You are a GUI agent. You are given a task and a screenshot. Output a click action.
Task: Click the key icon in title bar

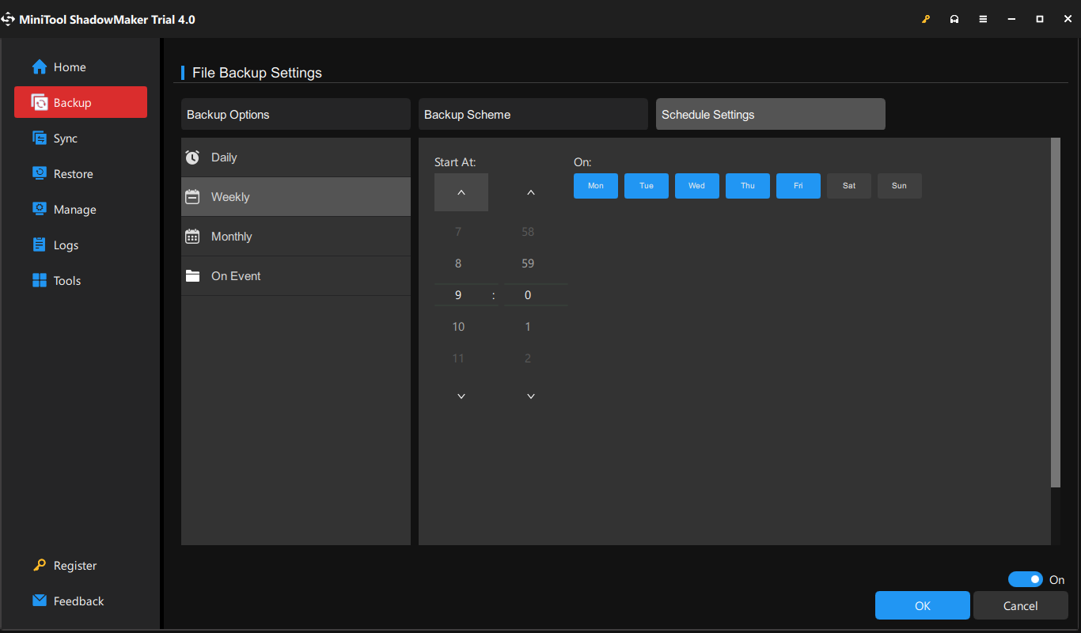click(x=926, y=19)
